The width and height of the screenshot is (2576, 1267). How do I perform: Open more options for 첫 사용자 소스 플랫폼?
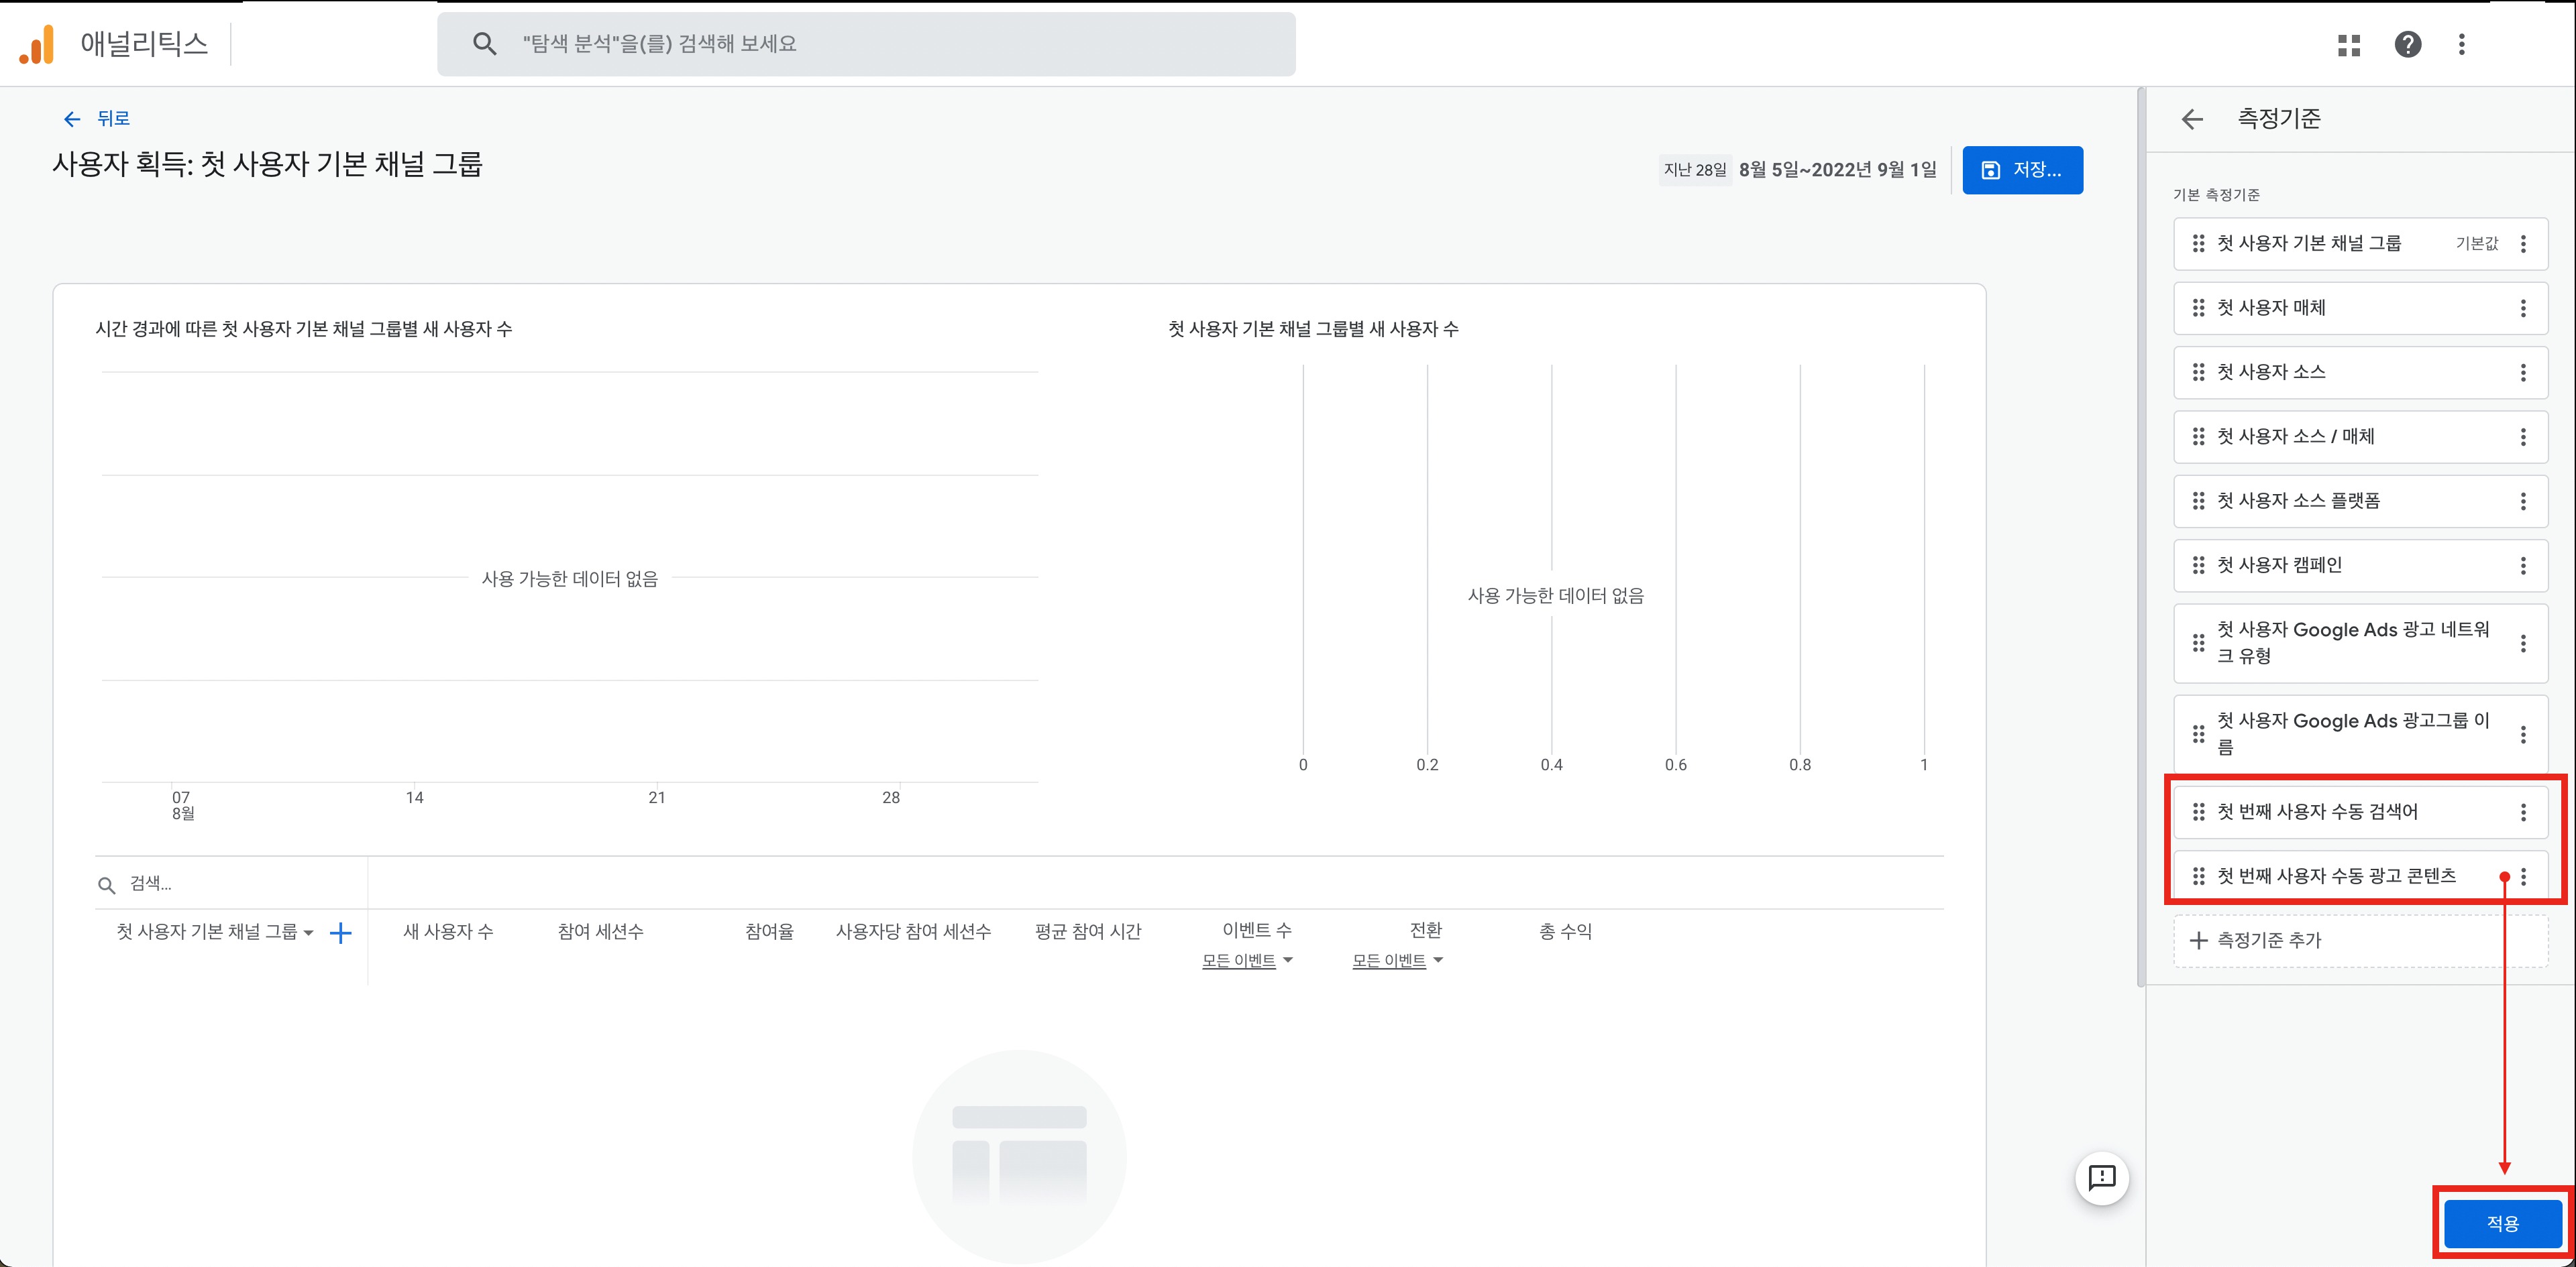point(2523,501)
